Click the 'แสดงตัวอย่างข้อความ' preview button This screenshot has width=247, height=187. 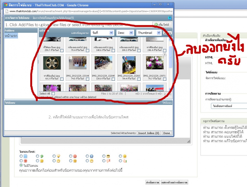[174, 182]
